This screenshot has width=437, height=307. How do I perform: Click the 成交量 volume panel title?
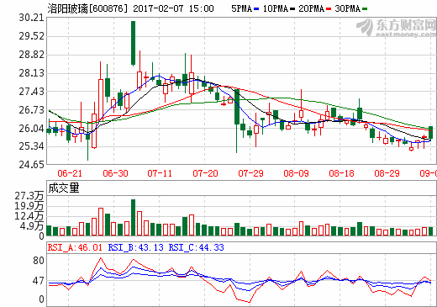(x=64, y=188)
